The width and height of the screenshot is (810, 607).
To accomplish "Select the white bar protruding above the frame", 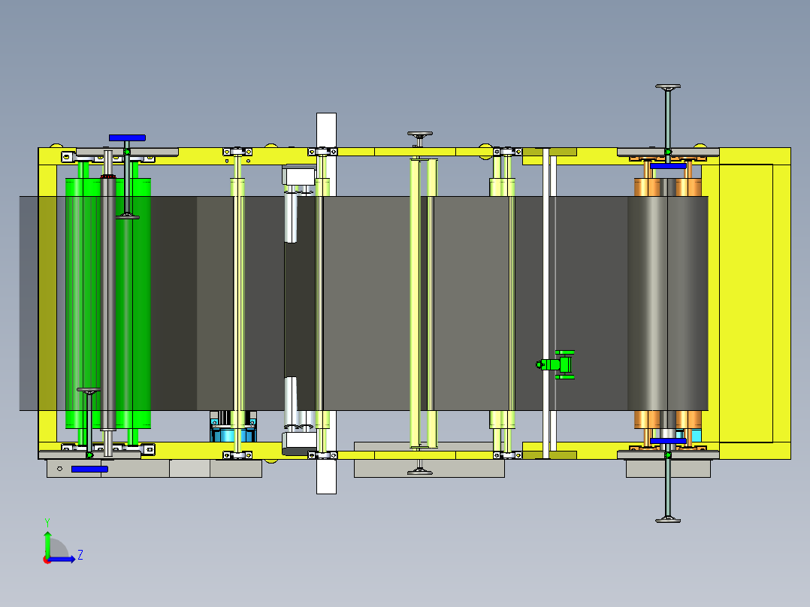I will [x=326, y=130].
